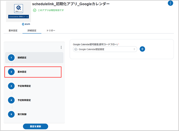Click the number 3 step circle icon

(11, 86)
